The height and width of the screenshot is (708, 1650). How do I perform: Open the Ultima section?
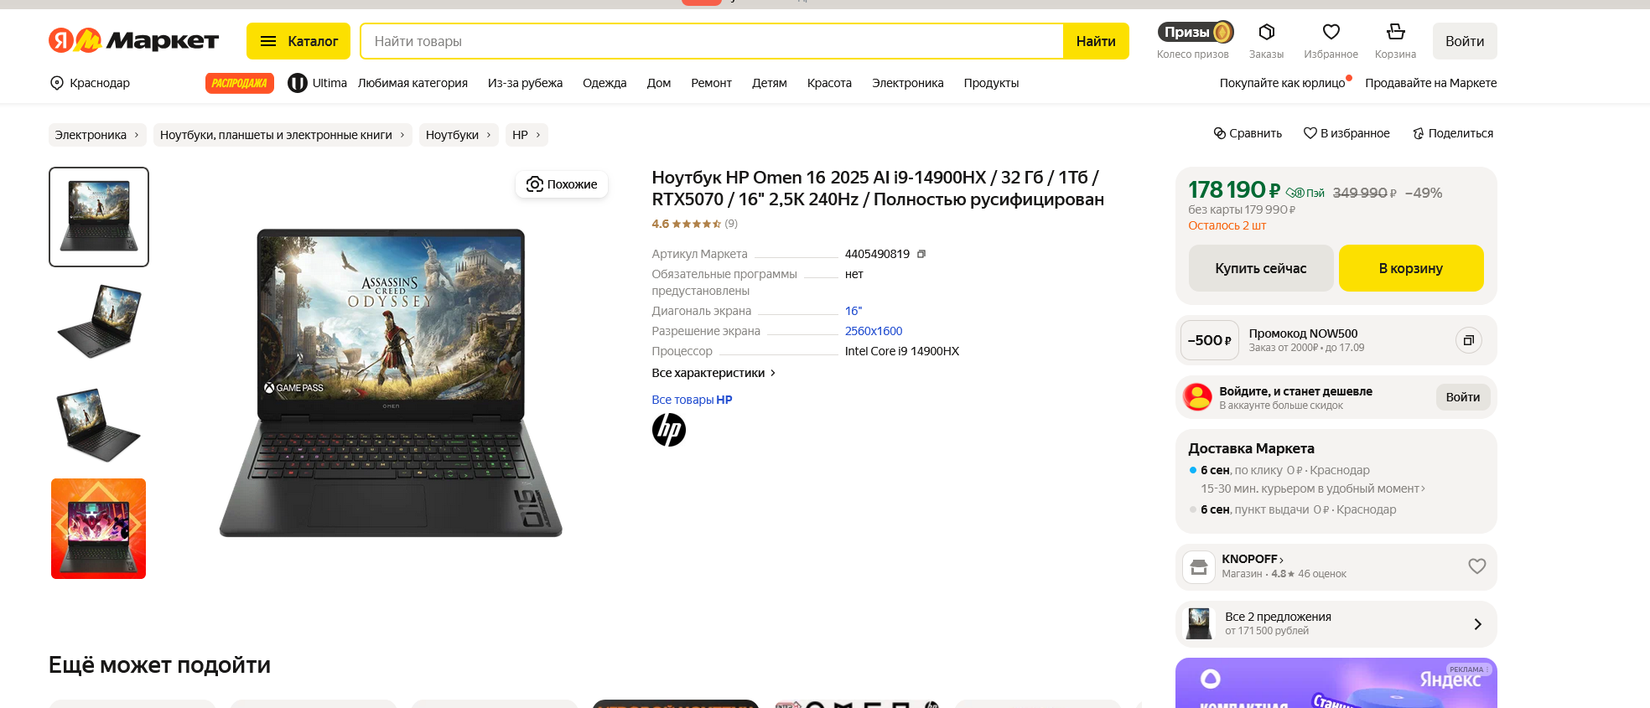click(318, 83)
